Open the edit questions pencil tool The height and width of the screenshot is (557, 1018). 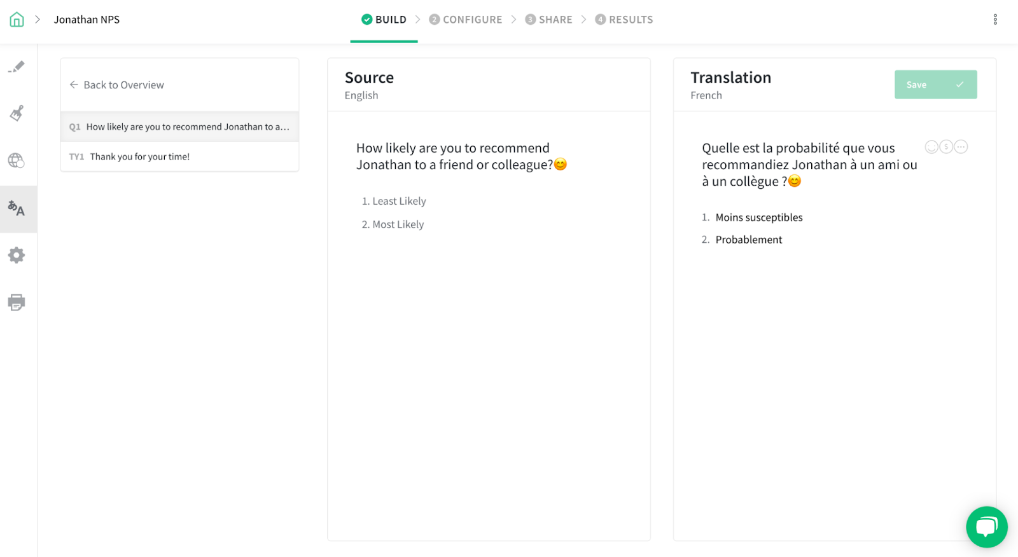[x=17, y=67]
